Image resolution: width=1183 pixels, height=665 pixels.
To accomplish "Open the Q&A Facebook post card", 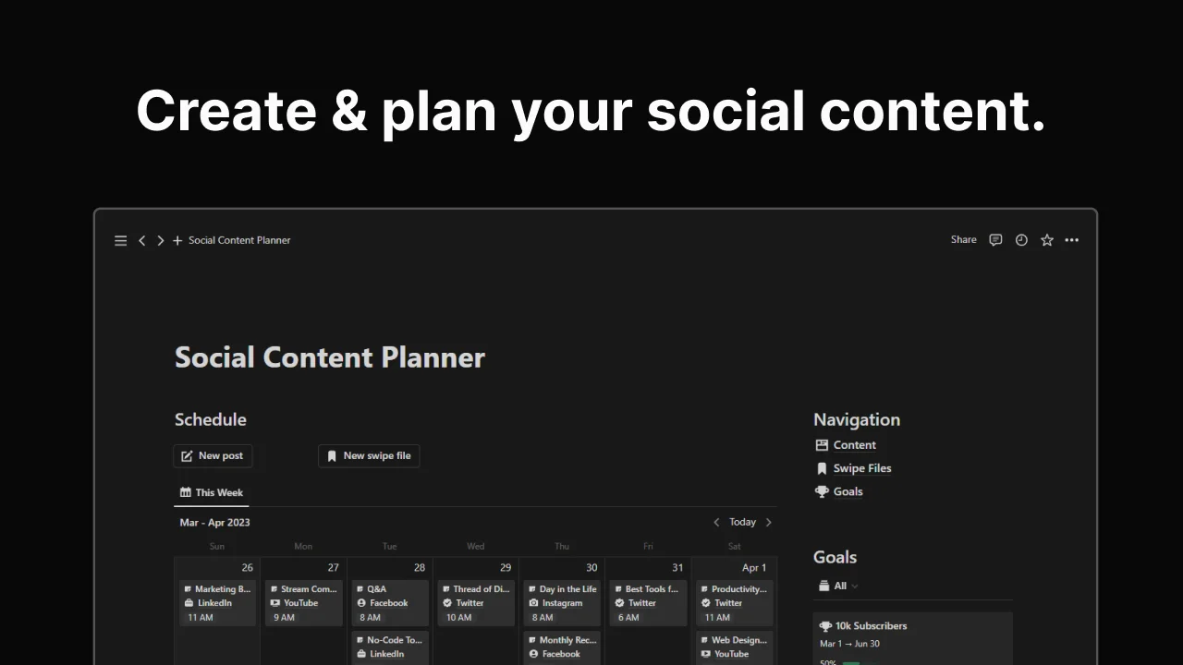I will click(388, 602).
